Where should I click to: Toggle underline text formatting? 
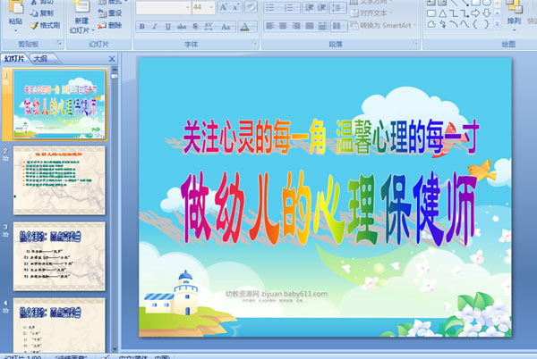pyautogui.click(x=168, y=26)
